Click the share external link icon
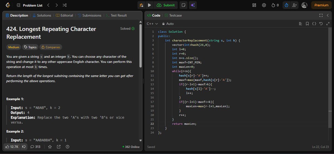Image resolution: width=334 pixels, height=154 pixels. [59, 147]
